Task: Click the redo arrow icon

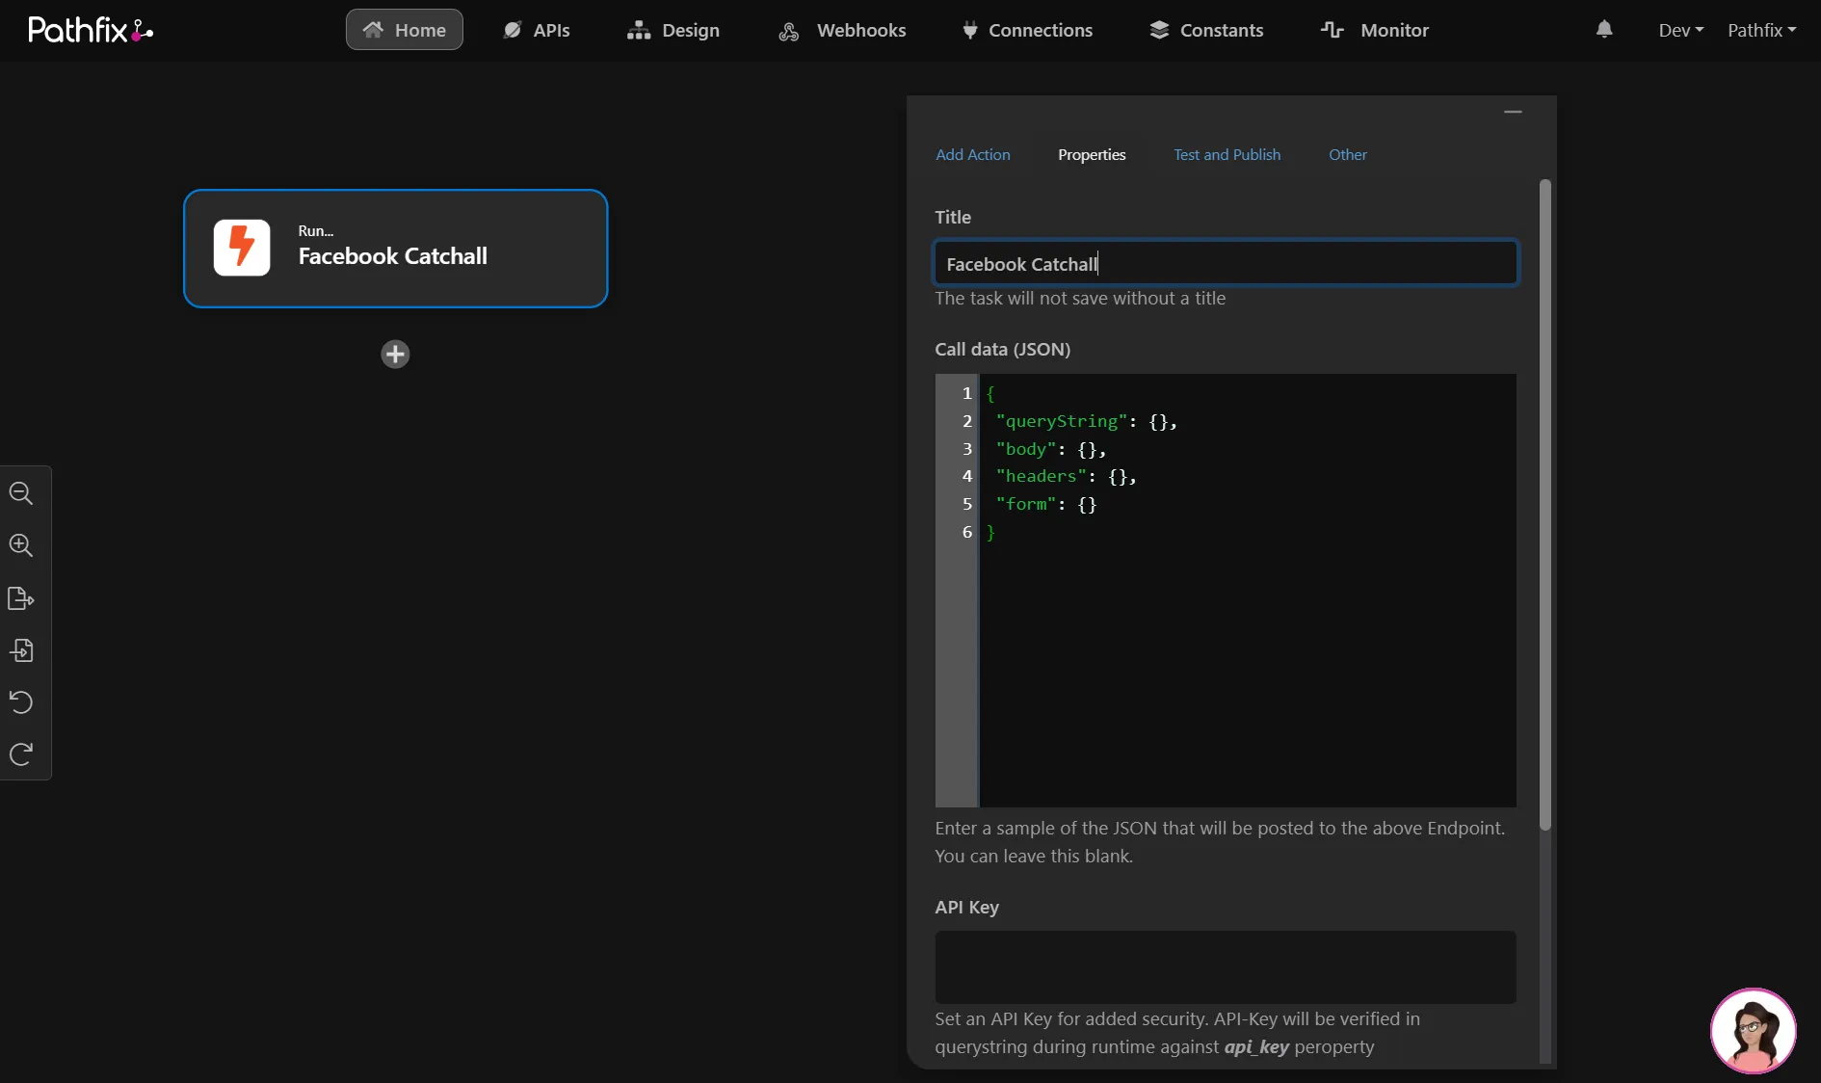Action: (x=21, y=753)
